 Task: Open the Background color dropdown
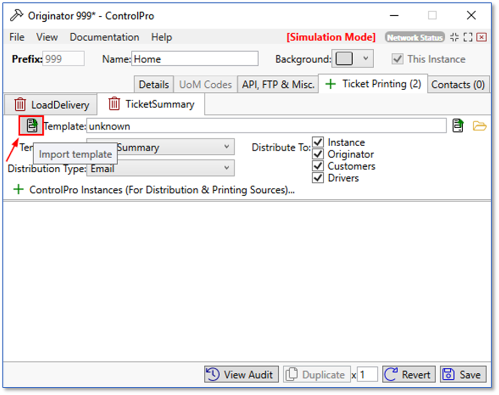pos(365,59)
